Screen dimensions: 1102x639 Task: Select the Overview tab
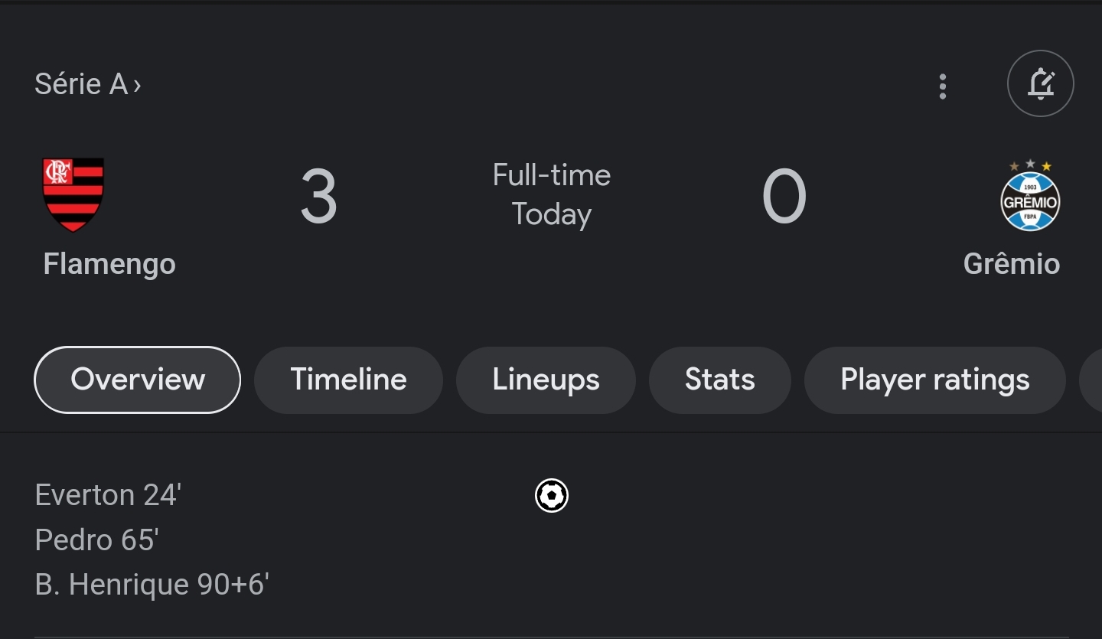(138, 380)
